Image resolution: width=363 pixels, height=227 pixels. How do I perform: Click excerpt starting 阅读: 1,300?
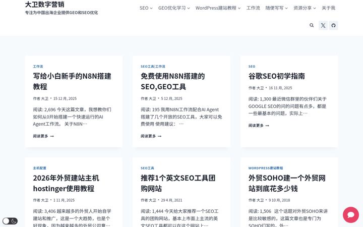click(287, 106)
